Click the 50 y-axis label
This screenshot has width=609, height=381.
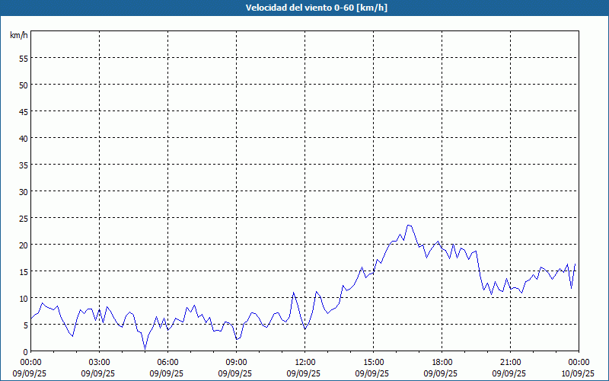pos(23,85)
